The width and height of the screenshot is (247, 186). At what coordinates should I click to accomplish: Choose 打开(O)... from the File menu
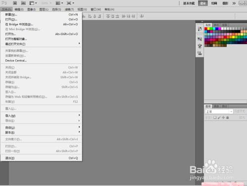(x=41, y=19)
